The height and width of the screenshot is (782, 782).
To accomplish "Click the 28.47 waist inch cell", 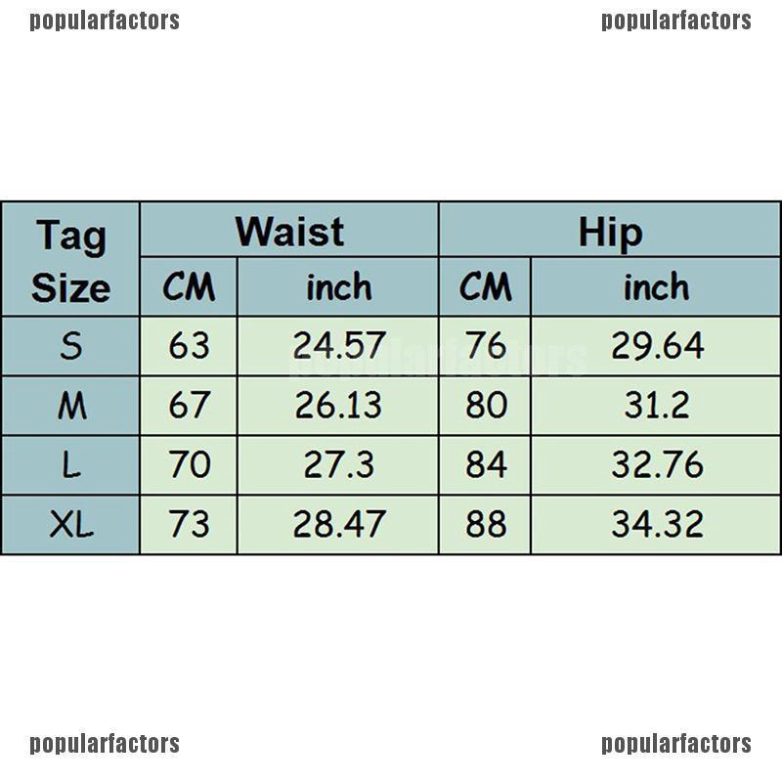I will [x=338, y=525].
